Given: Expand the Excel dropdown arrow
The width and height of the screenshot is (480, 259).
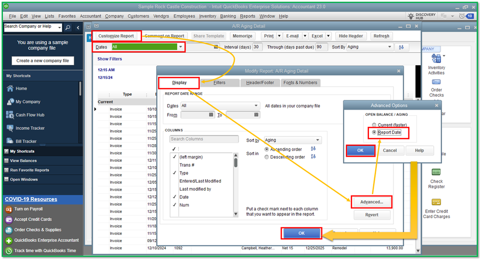Looking at the screenshot, I should click(328, 36).
